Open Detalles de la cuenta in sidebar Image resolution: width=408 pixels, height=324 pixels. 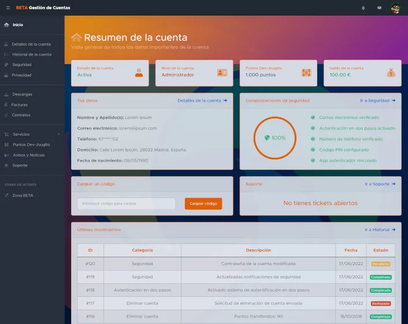[x=32, y=44]
